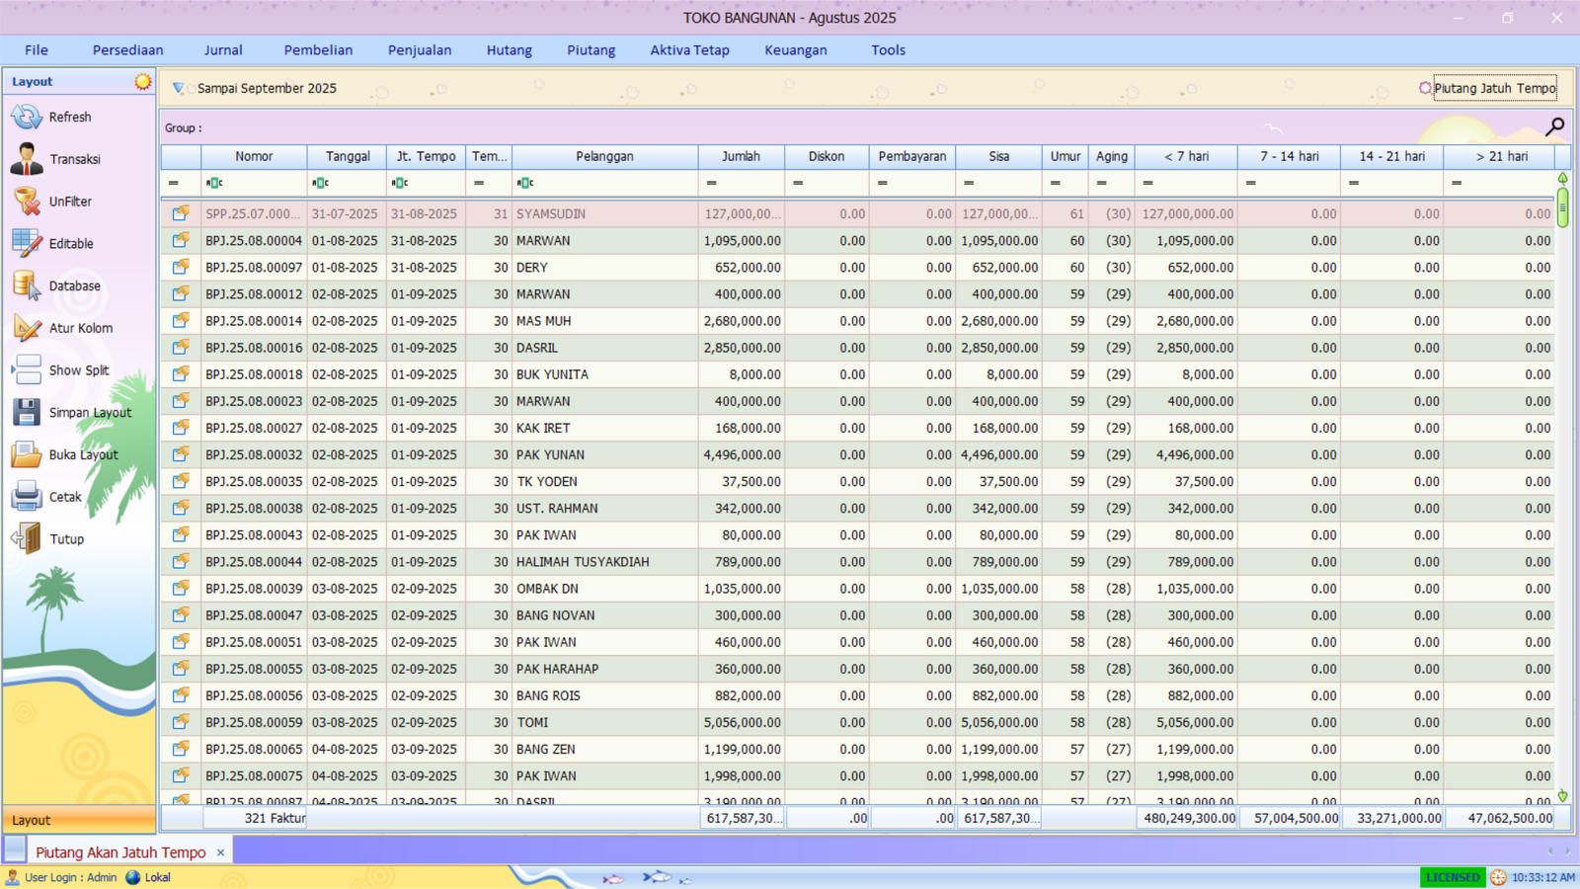
Task: Click the Refresh icon in sidebar
Action: coord(26,117)
